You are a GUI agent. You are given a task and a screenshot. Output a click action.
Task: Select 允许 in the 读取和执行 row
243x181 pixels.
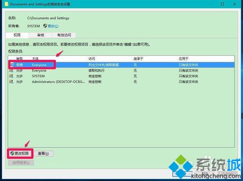coord(19,71)
